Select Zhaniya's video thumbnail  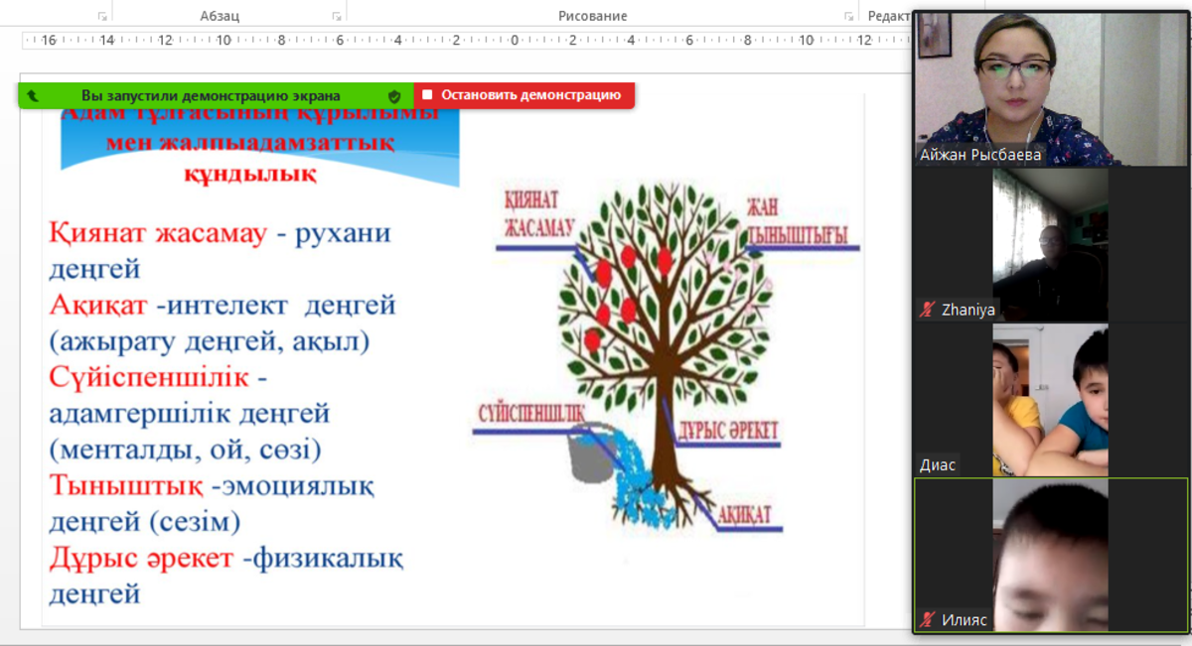coord(1050,243)
